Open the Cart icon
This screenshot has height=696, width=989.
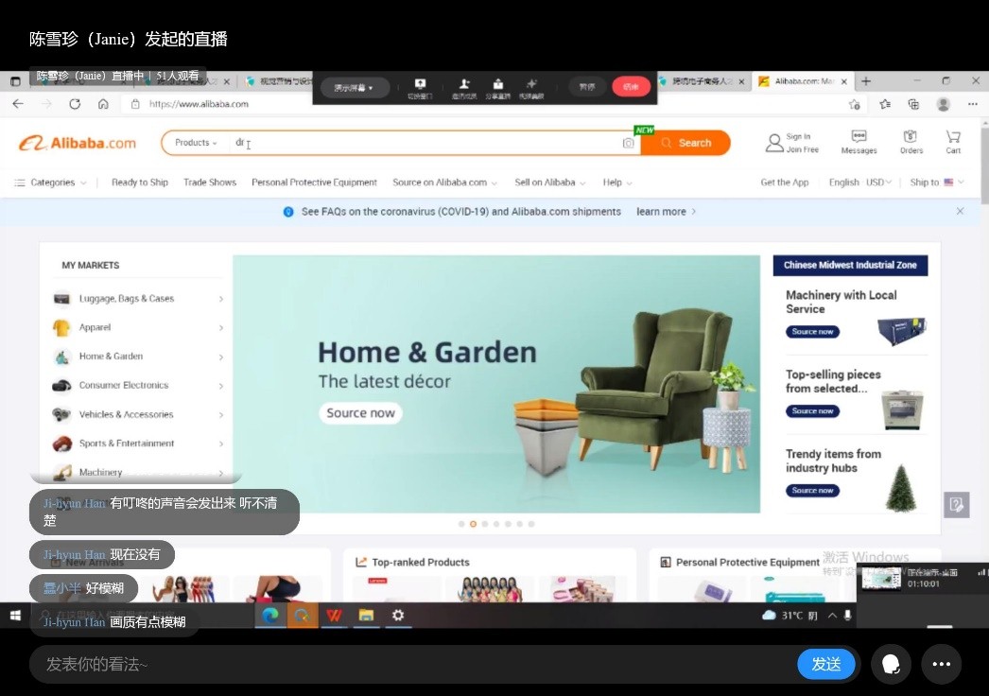(x=953, y=142)
